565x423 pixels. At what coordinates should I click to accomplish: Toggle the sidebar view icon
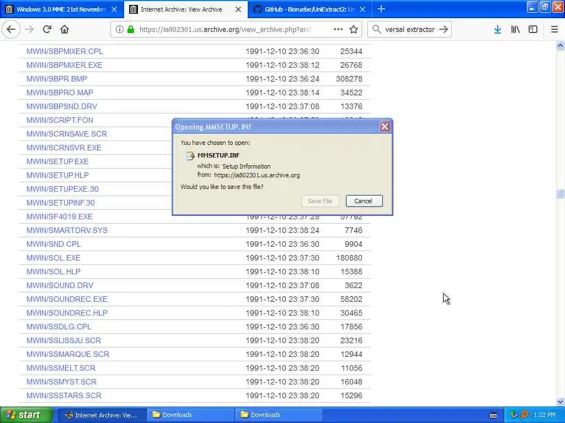533,30
